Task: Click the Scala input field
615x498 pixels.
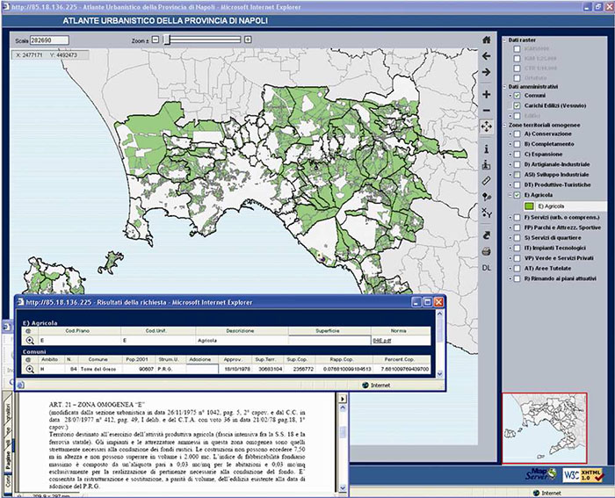Action: (48, 40)
